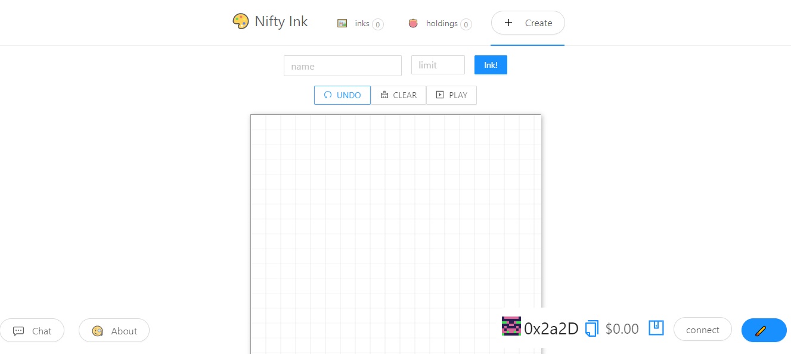The image size is (791, 354).
Task: Open the holdings tab
Action: pos(440,23)
